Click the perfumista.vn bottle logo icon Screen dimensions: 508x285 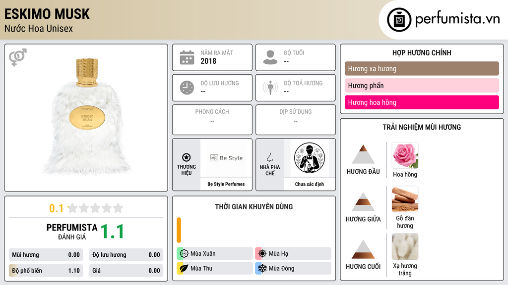(399, 20)
